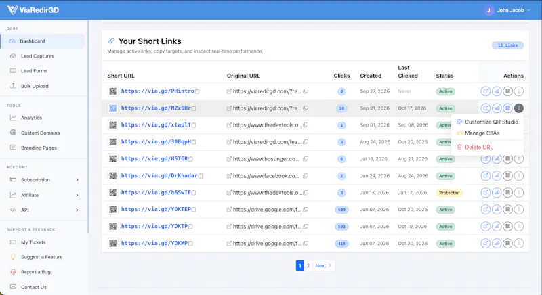This screenshot has width=542, height=295.
Task: Go to Dashboard in sidebar
Action: pos(43,41)
